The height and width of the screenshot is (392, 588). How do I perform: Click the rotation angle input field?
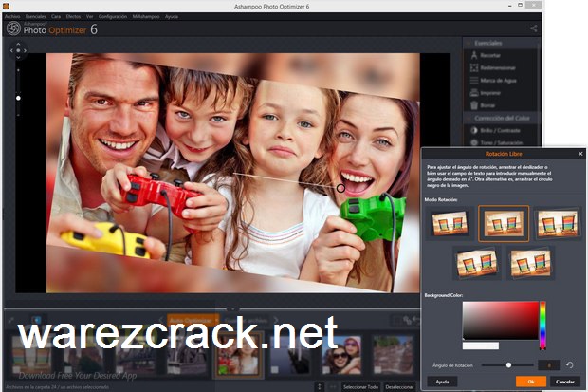tap(549, 365)
